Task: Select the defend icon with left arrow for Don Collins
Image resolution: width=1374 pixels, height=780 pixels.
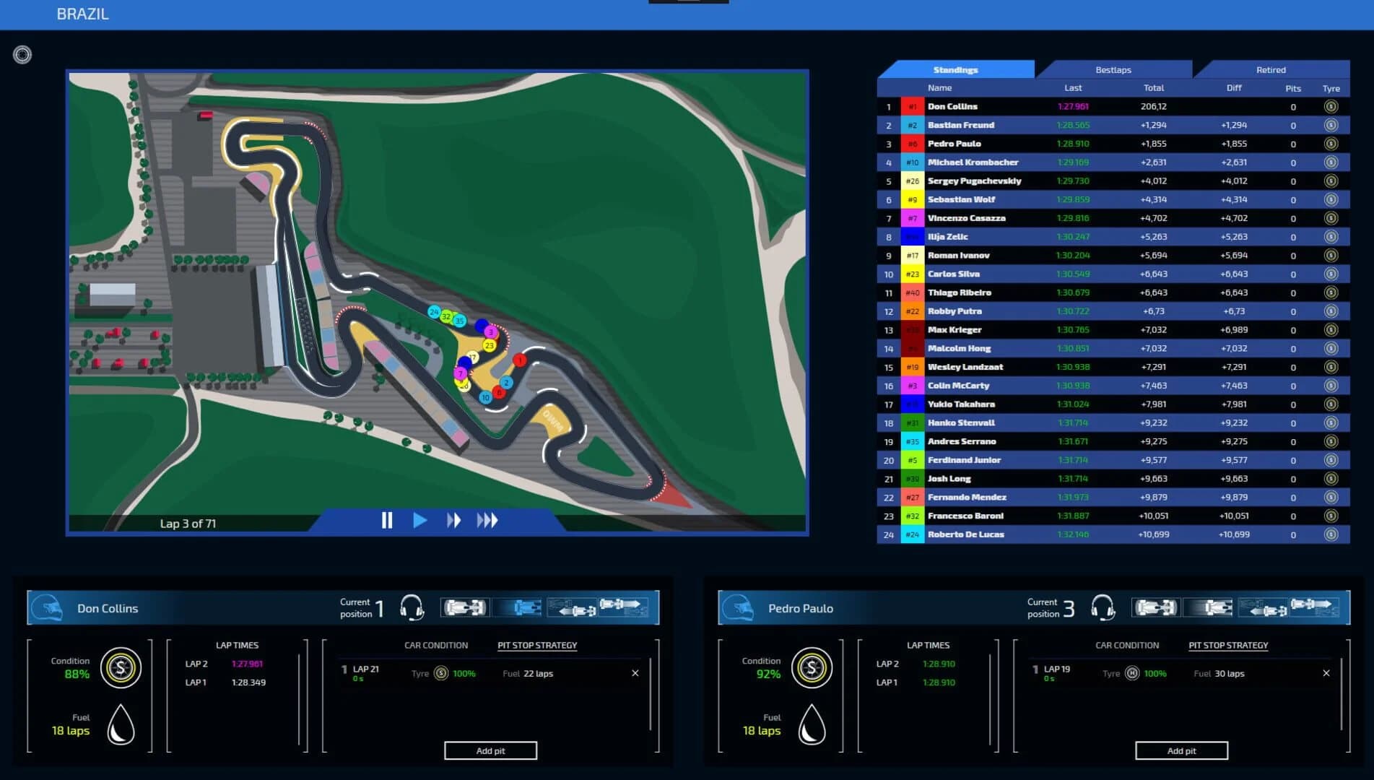Action: coord(572,609)
